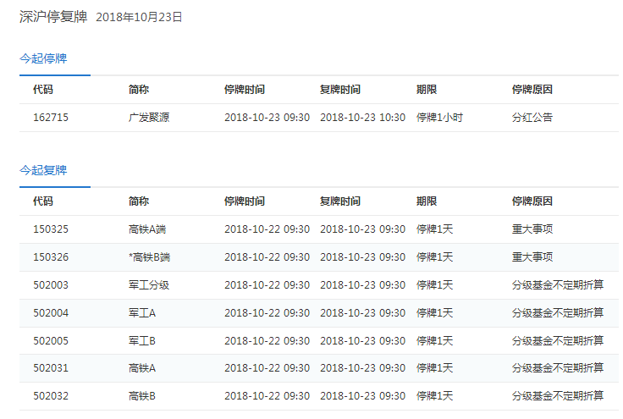This screenshot has height=419, width=623.
Task: Switch to the 今起复牌 tab
Action: pyautogui.click(x=43, y=170)
